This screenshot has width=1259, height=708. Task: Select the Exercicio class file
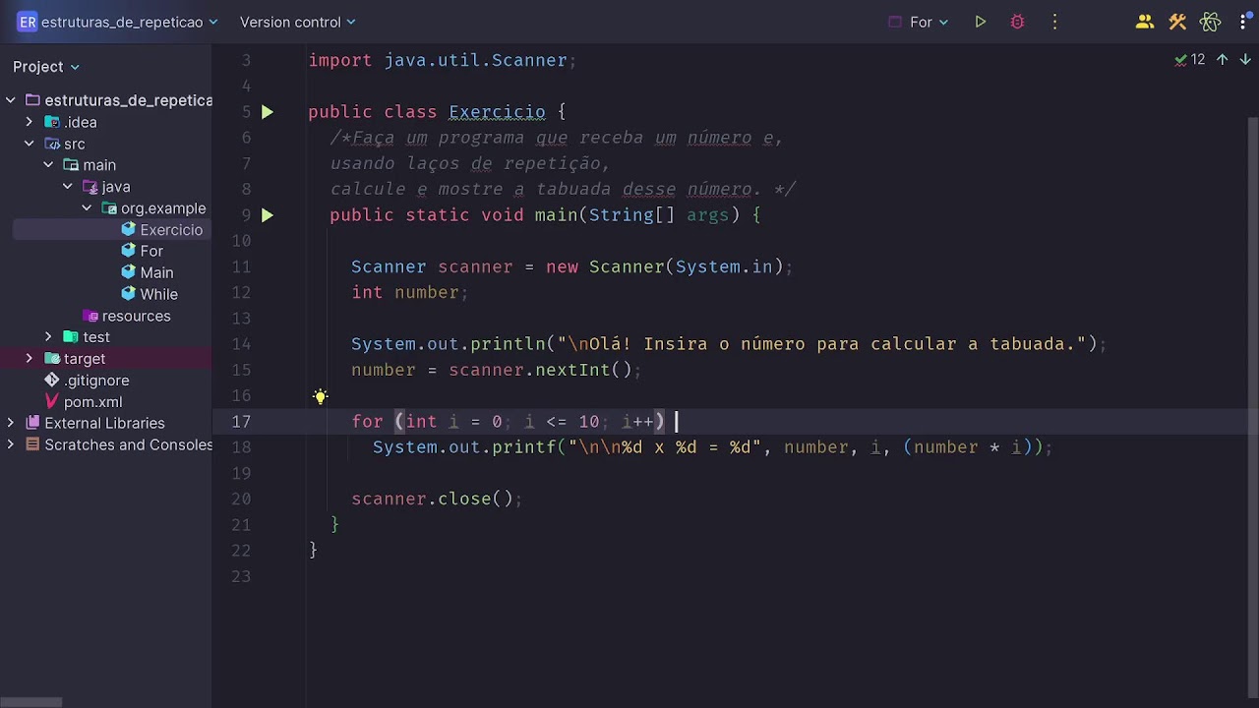coord(161,230)
